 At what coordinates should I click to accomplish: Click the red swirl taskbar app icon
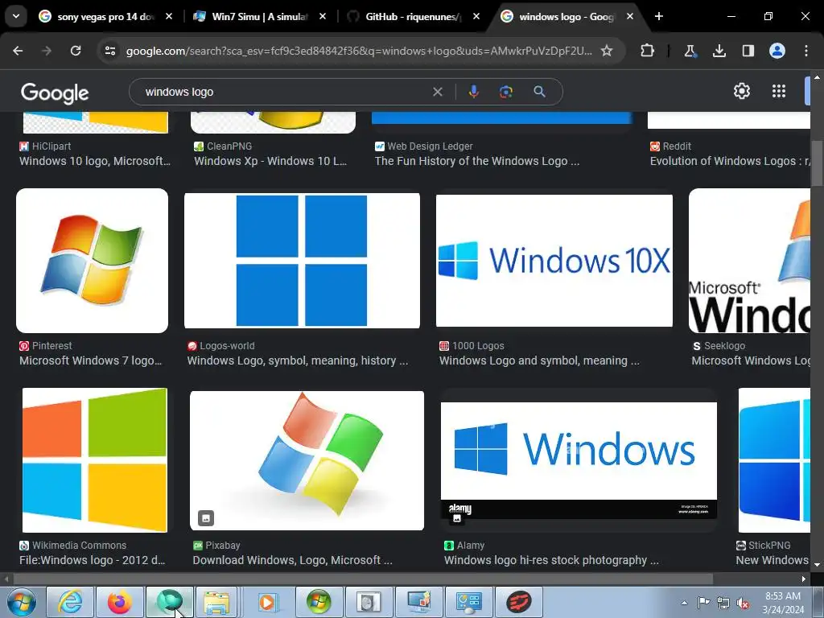tap(519, 602)
